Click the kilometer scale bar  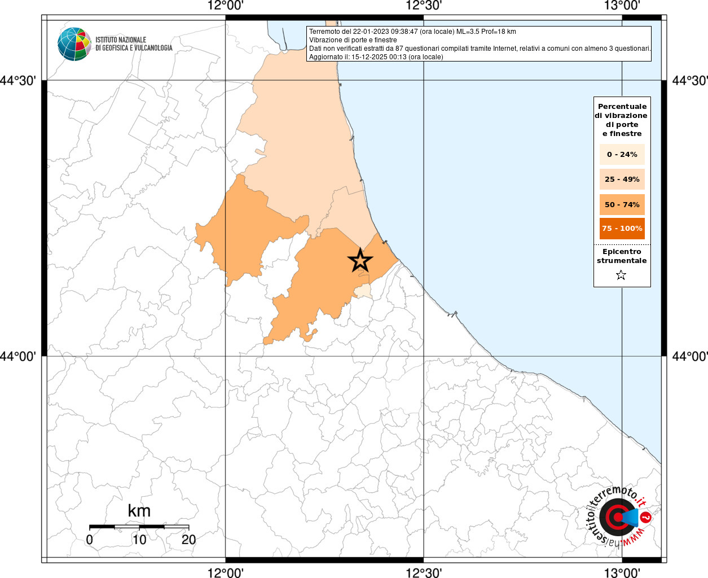pyautogui.click(x=139, y=527)
